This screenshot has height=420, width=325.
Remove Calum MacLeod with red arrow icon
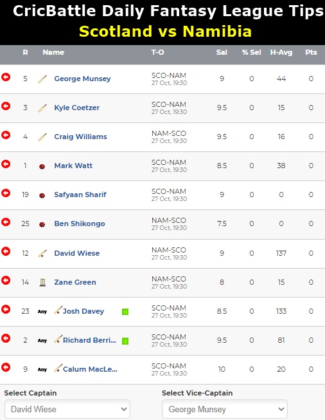click(x=6, y=367)
